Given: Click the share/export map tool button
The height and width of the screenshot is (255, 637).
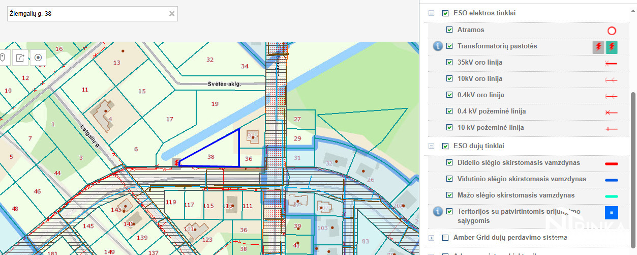Looking at the screenshot, I should [x=20, y=58].
